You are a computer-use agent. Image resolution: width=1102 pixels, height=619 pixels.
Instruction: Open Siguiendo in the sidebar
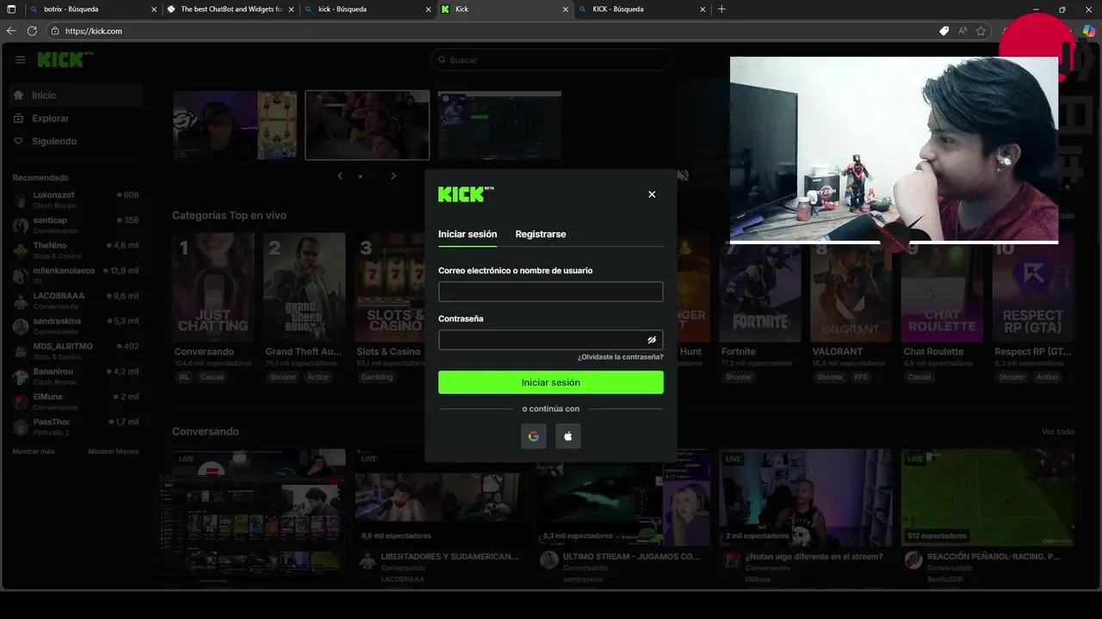[x=76, y=141]
